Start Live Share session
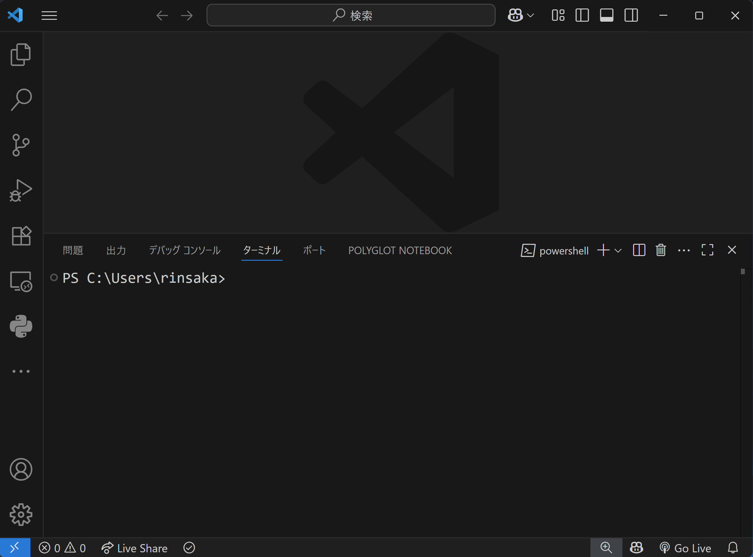Viewport: 753px width, 557px height. pyautogui.click(x=134, y=548)
